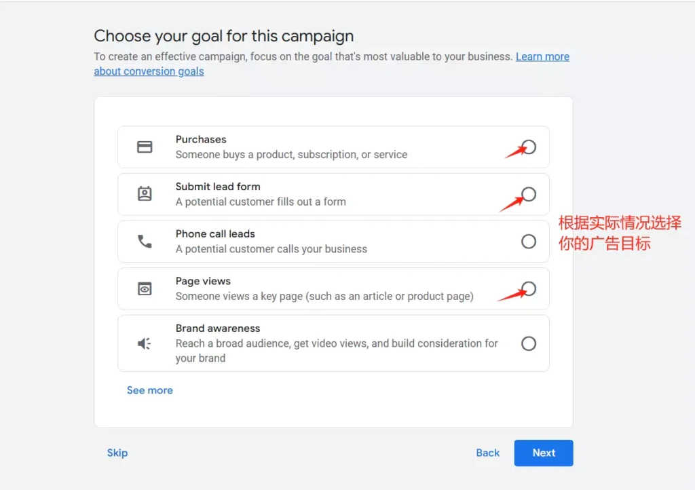The height and width of the screenshot is (490, 695).
Task: Select the Purchases radio button
Action: [529, 147]
